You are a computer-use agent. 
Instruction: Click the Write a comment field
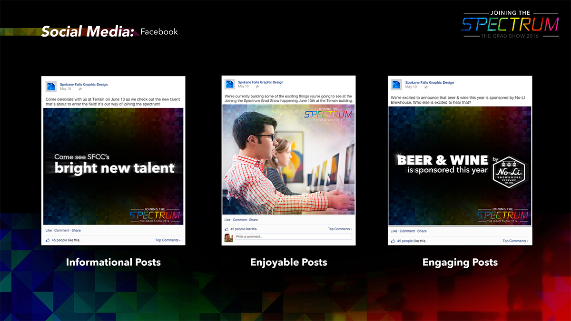(293, 236)
